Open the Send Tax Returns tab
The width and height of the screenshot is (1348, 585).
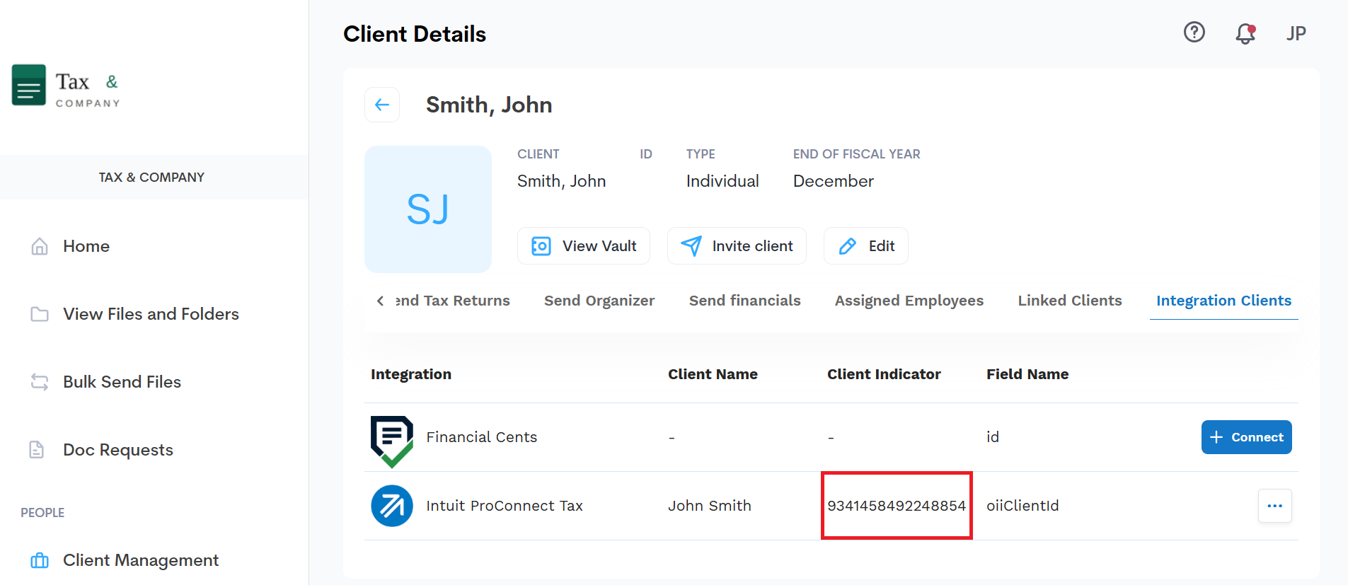coord(453,301)
